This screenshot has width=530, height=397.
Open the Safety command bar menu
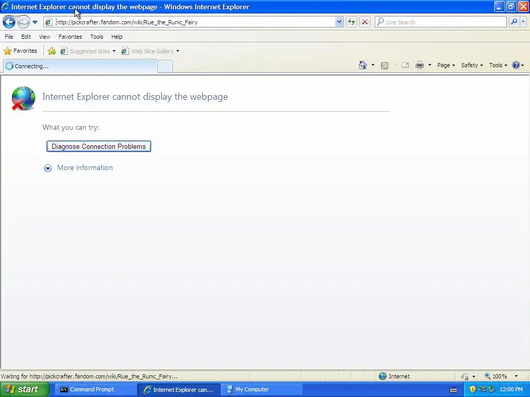472,65
